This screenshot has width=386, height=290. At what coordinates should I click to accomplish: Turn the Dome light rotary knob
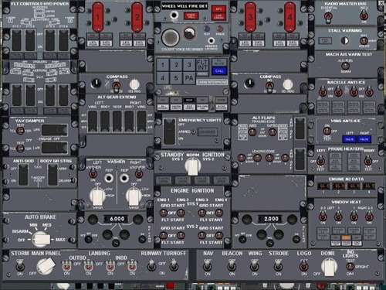(x=329, y=267)
